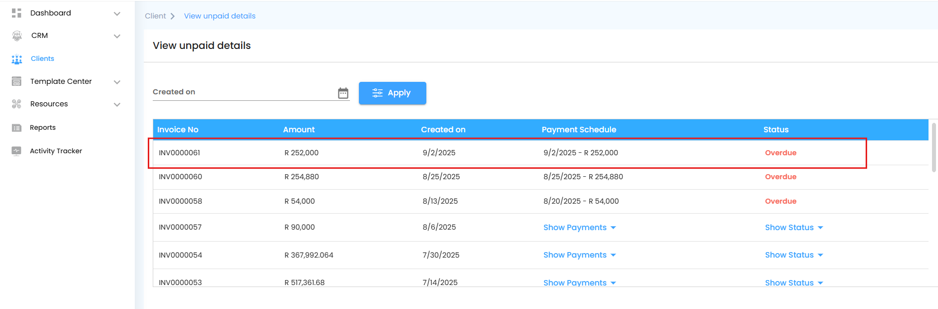Click the Created on date field
The height and width of the screenshot is (309, 938).
[x=244, y=92]
